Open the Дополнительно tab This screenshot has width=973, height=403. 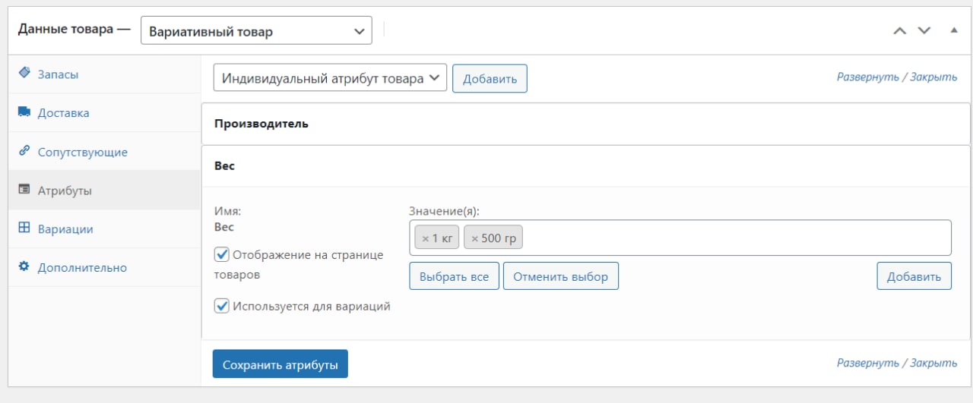(x=104, y=267)
